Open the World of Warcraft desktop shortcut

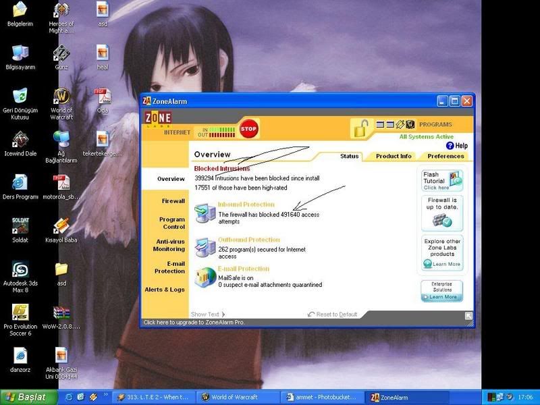click(x=61, y=97)
